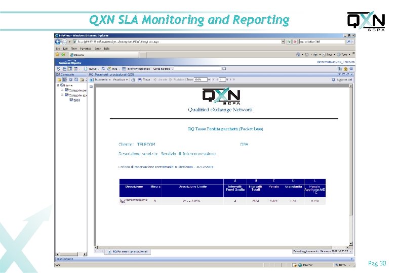Click the Internet zone indicator in status bar
395x273 pixels.
coord(305,265)
